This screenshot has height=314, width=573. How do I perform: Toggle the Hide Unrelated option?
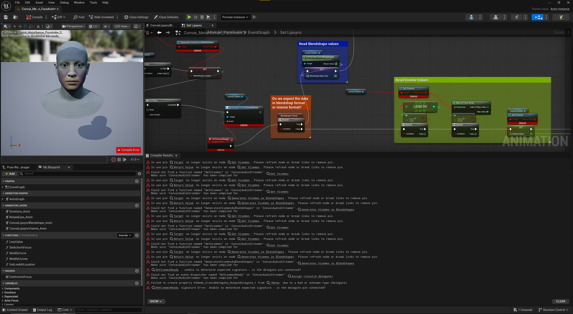(x=101, y=17)
